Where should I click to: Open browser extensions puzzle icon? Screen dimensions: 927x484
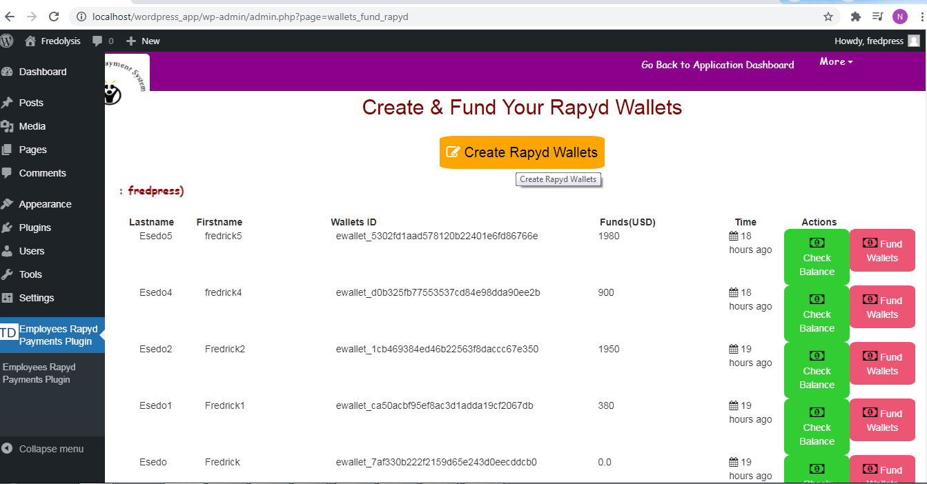pos(856,17)
